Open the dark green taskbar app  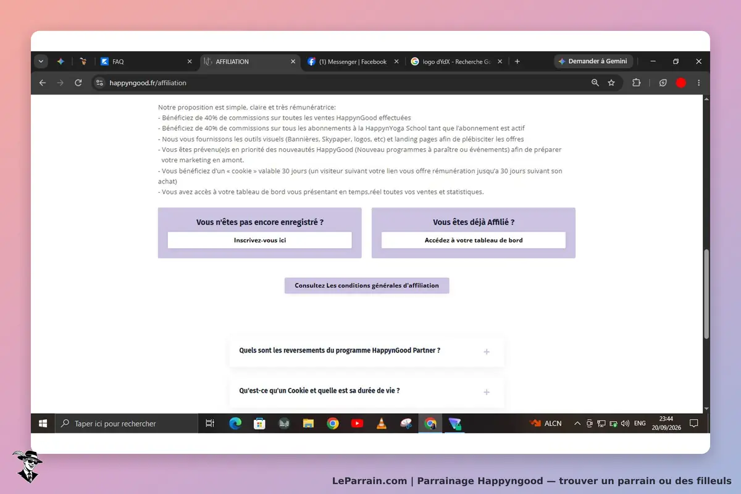pos(284,424)
